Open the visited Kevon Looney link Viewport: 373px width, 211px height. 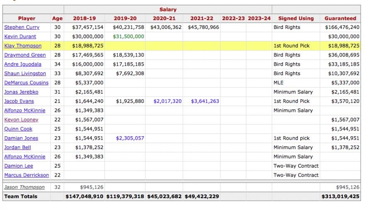21,120
